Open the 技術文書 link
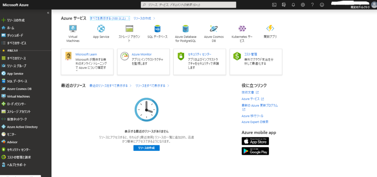Image resolution: width=377 pixels, height=177 pixels. [250, 92]
